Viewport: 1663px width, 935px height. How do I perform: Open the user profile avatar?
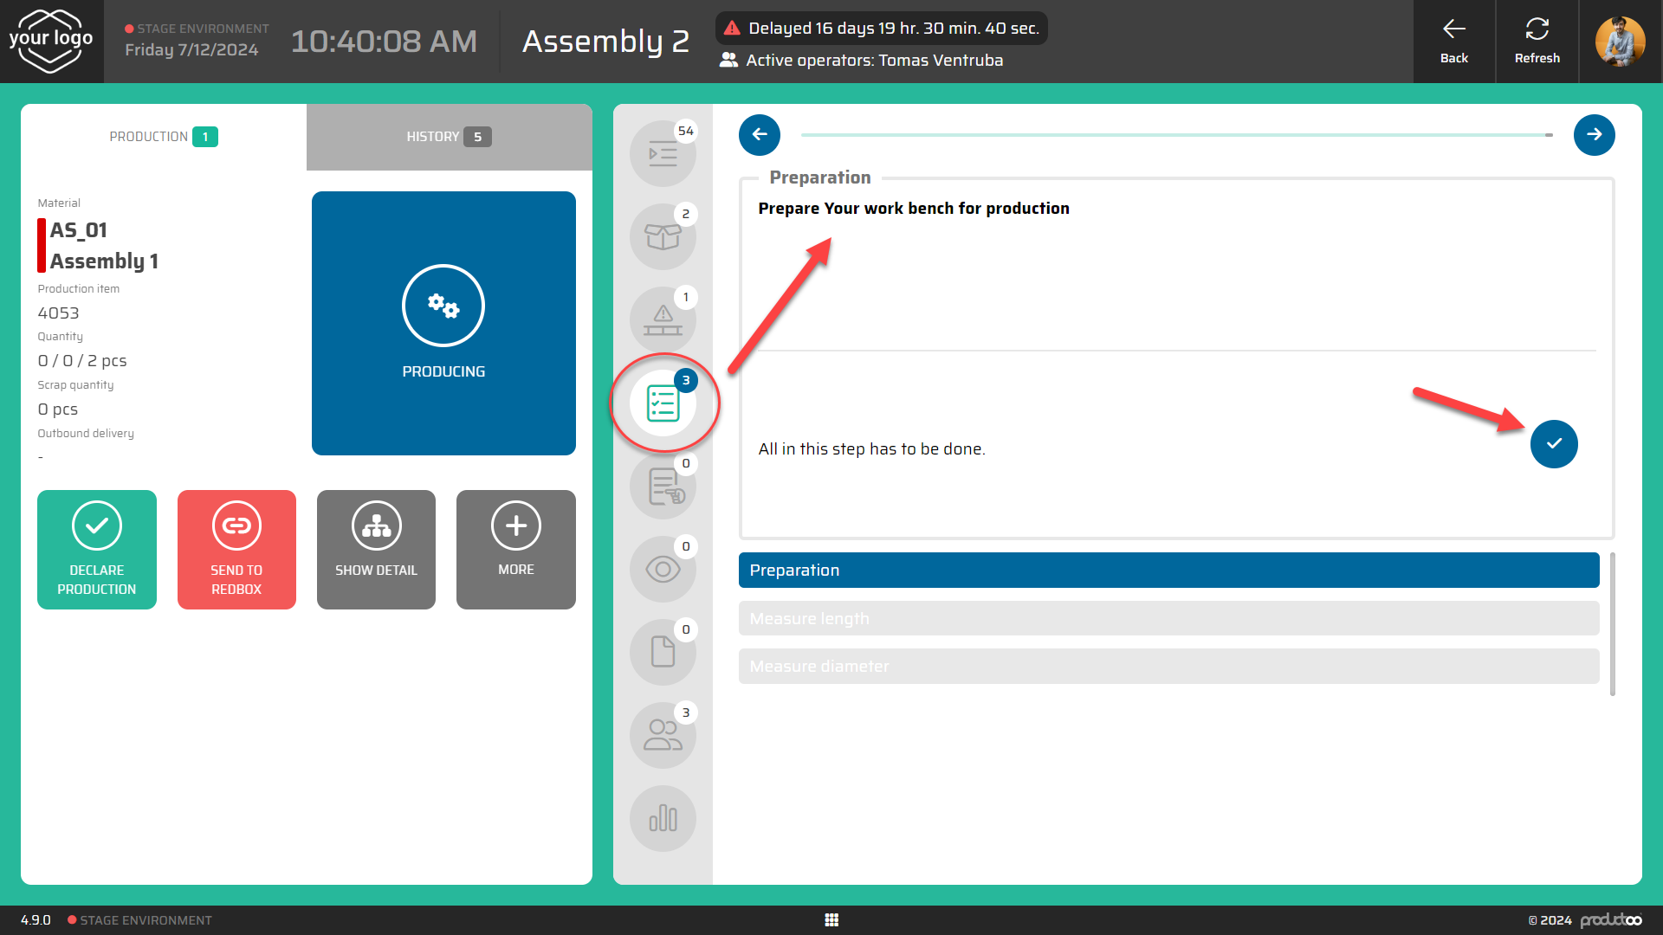(x=1620, y=42)
